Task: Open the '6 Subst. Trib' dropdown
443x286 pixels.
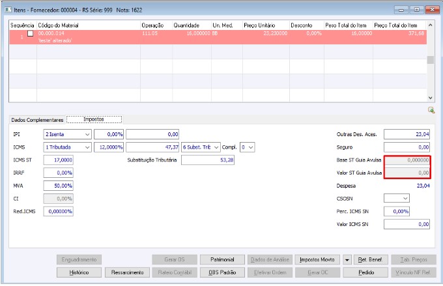Action: coord(216,147)
